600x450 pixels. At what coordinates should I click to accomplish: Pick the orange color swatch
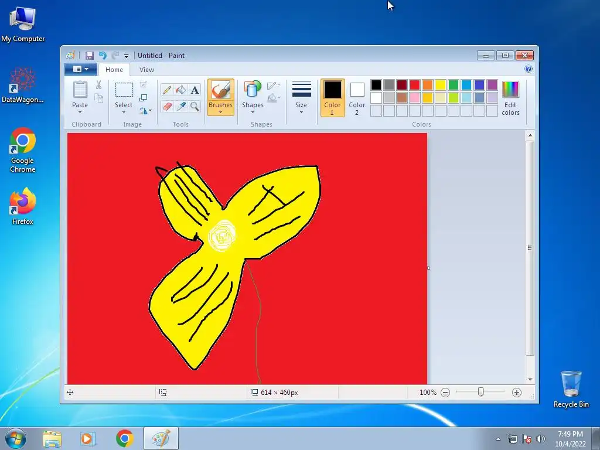[x=428, y=84]
